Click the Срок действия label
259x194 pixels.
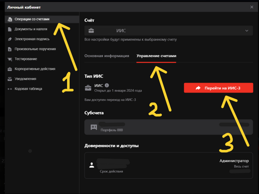(111, 172)
